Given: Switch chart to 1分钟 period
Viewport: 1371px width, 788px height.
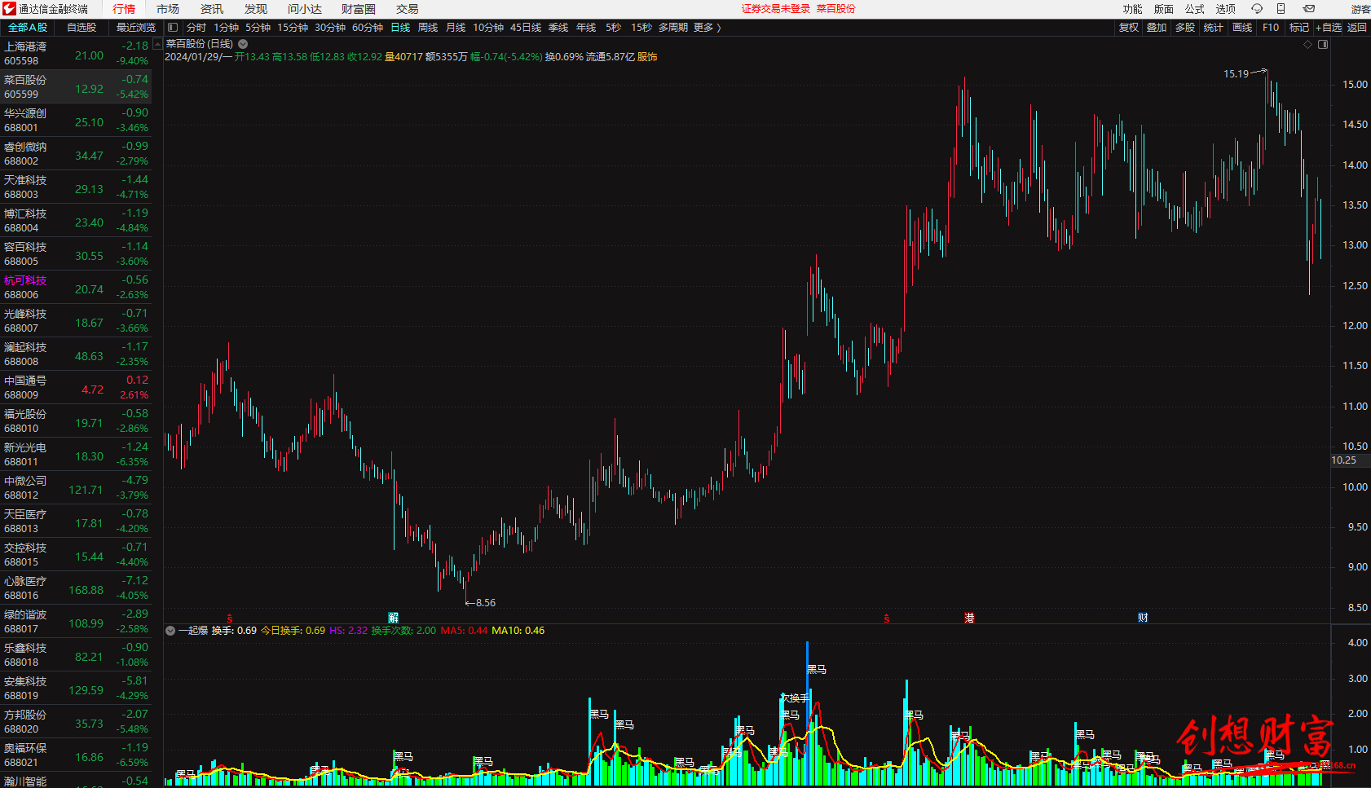Looking at the screenshot, I should pyautogui.click(x=227, y=28).
